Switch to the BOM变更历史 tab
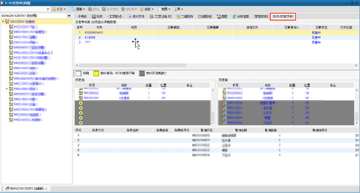 coord(283,17)
